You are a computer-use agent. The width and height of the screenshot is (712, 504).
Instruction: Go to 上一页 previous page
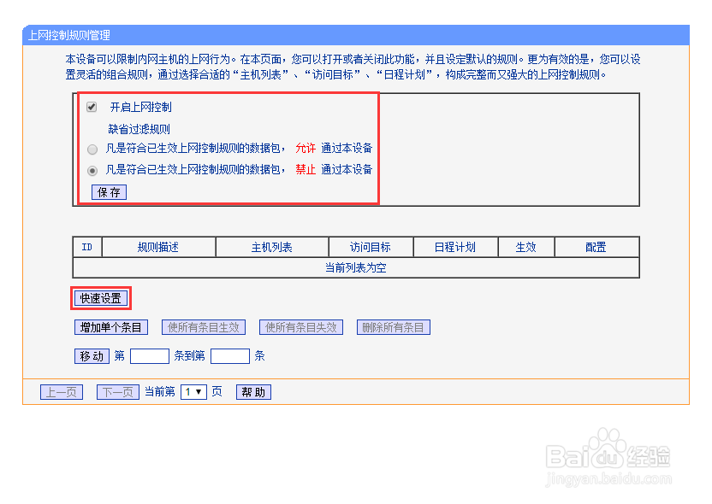pos(62,391)
